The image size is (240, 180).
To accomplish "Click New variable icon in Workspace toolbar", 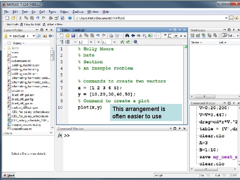I will click(x=192, y=36).
